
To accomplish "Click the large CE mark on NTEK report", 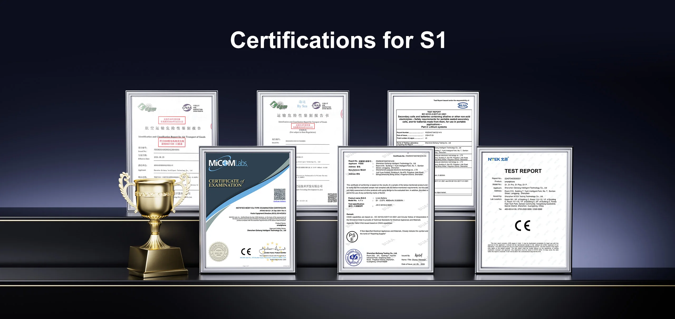I will [522, 226].
